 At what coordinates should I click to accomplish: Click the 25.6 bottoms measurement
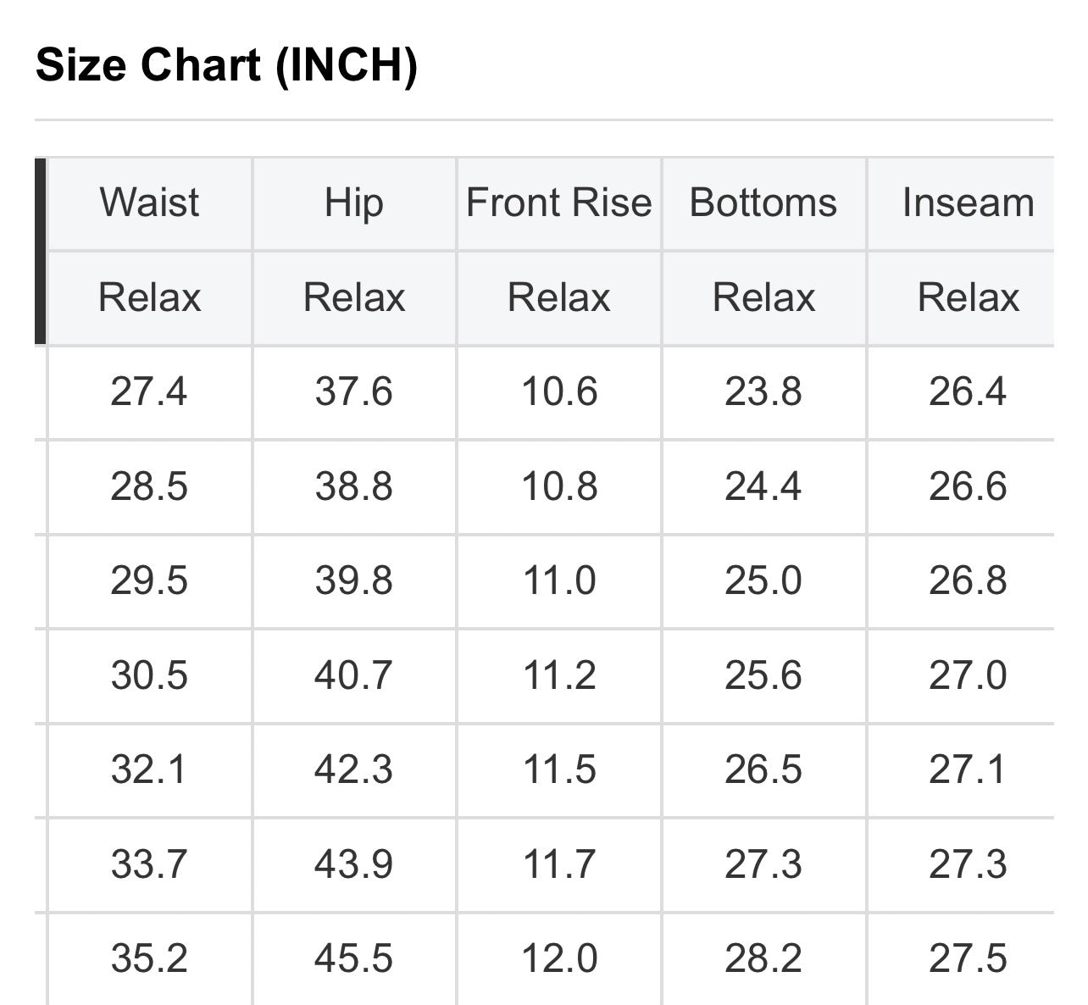(x=763, y=675)
